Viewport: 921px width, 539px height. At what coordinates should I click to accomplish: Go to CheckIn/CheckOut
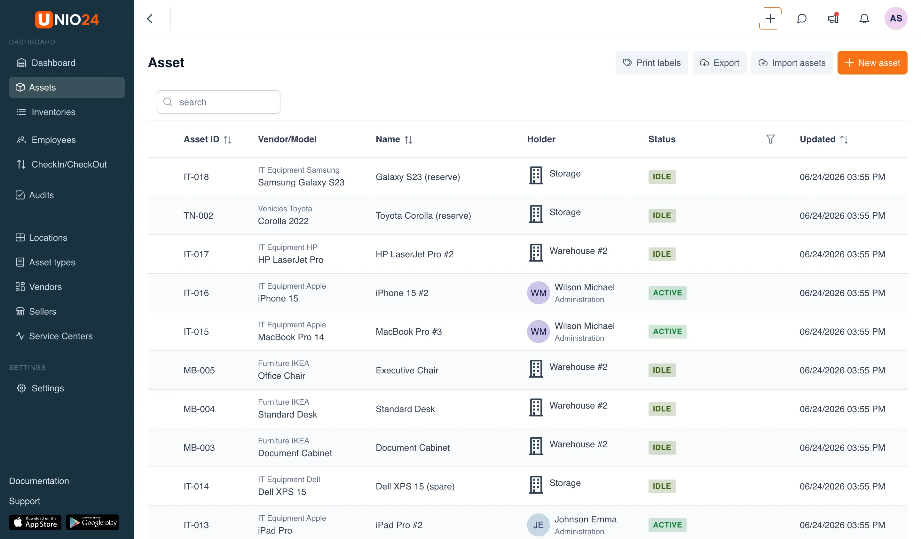coord(67,164)
